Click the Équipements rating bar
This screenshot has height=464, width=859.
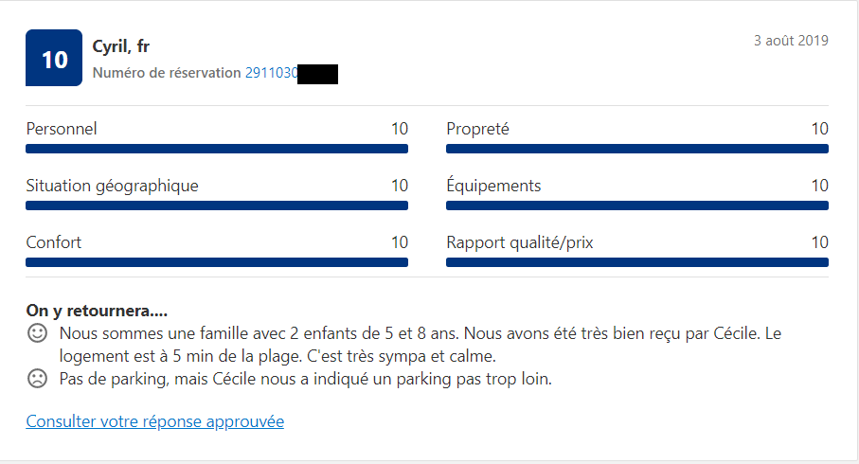pyautogui.click(x=636, y=205)
